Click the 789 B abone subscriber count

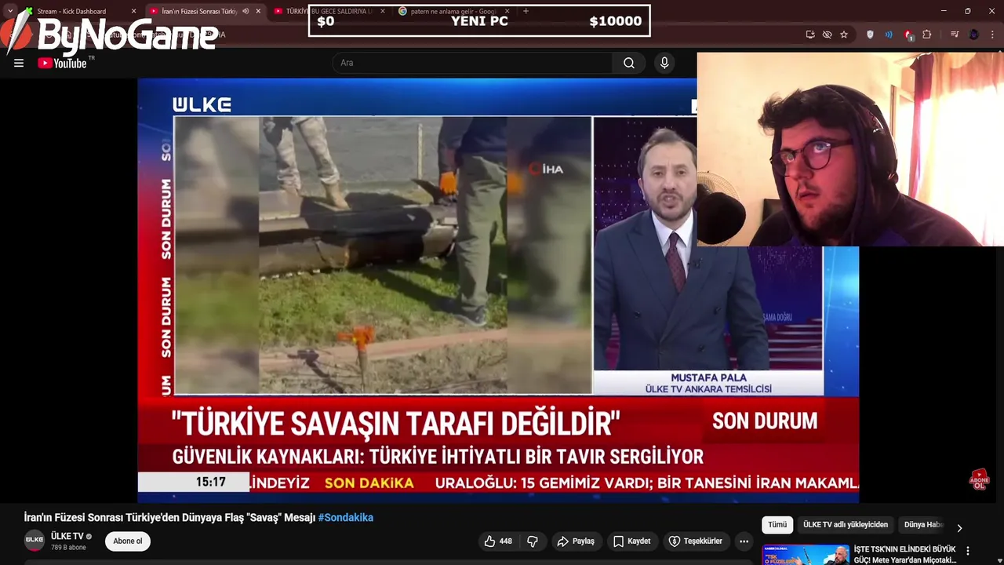68,547
